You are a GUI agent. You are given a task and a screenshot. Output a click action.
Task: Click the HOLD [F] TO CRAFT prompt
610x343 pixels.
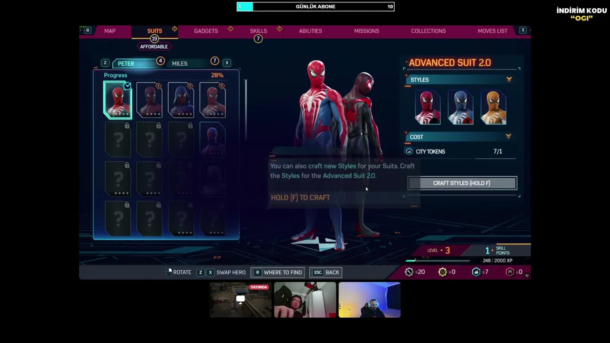[300, 197]
